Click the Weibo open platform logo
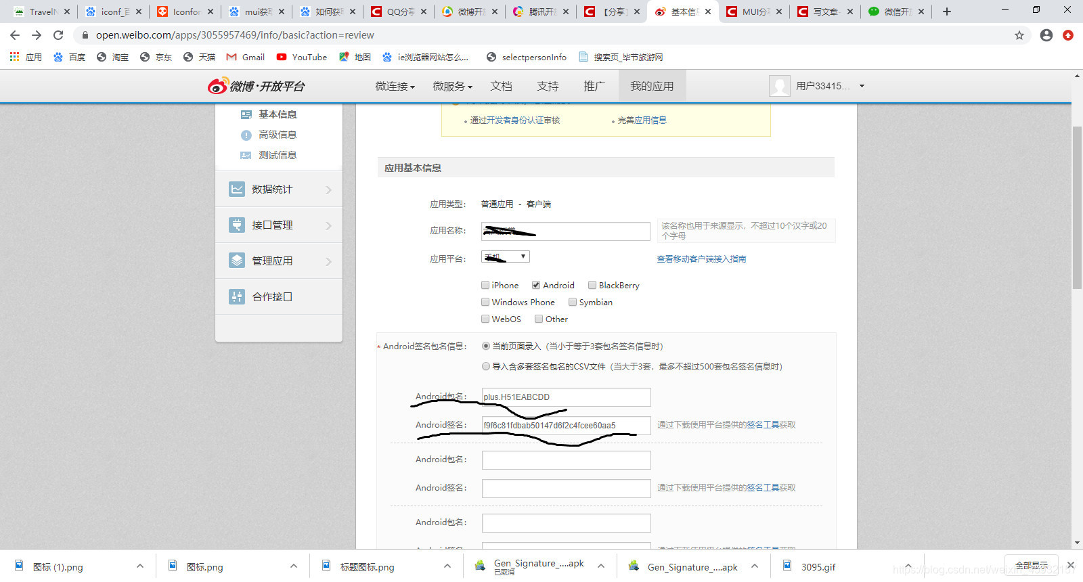 (257, 86)
